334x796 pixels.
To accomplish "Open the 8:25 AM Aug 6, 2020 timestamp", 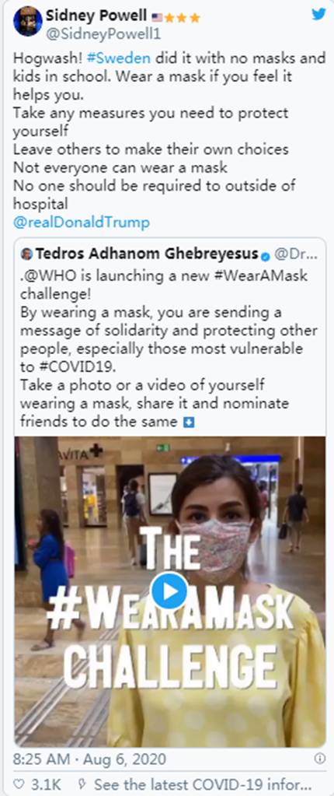I will tap(89, 759).
